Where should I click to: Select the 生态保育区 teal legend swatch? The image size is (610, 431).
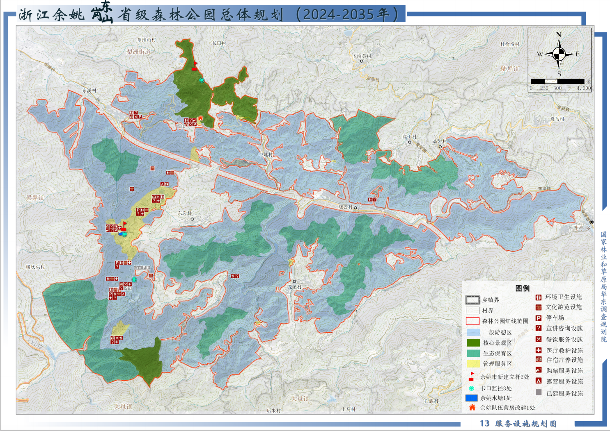point(473,353)
